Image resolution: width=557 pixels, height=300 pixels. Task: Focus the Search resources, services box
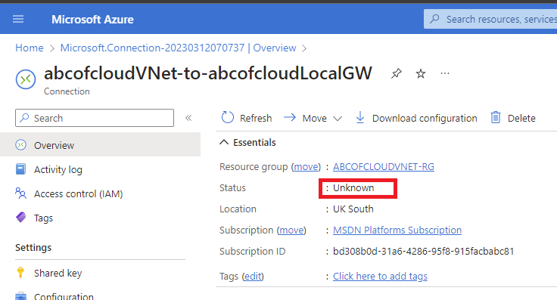(490, 19)
